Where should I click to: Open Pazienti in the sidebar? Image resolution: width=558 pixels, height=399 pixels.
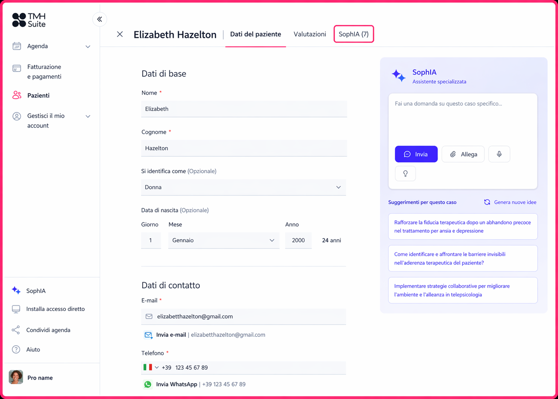[38, 96]
